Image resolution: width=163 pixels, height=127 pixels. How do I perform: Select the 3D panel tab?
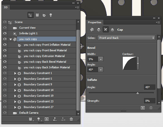coord(6,7)
